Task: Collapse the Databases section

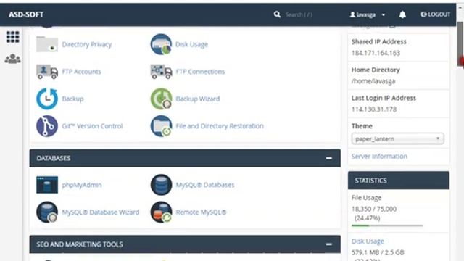Action: point(328,158)
